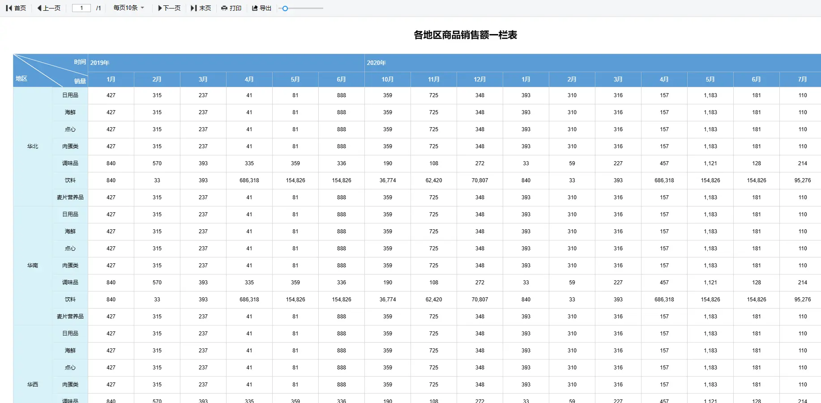The image size is (821, 403).
Task: Click the zoom slider handle in toolbar
Action: [x=285, y=8]
